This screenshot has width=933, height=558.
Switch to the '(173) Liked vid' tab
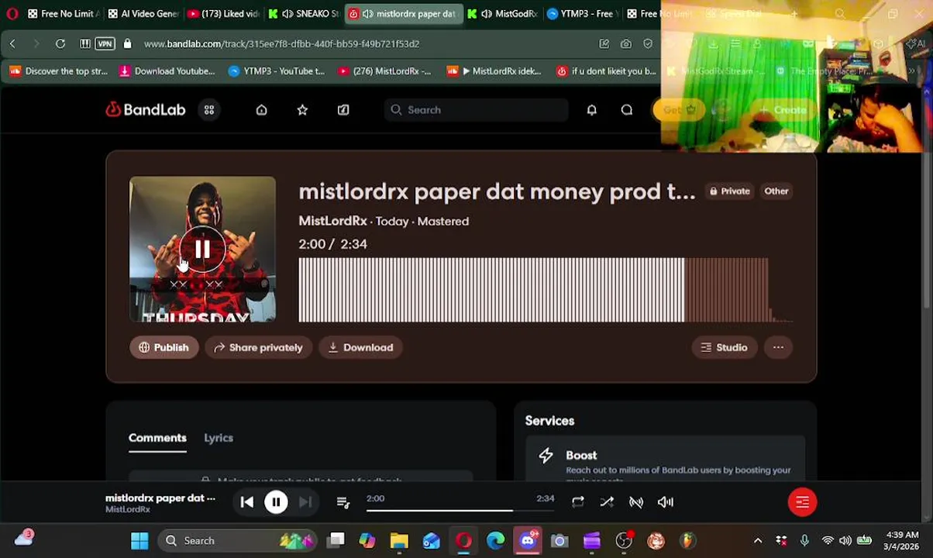pos(224,13)
